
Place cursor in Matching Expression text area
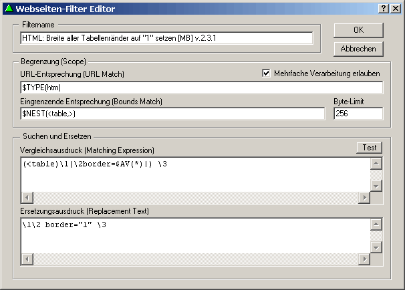tap(194, 175)
